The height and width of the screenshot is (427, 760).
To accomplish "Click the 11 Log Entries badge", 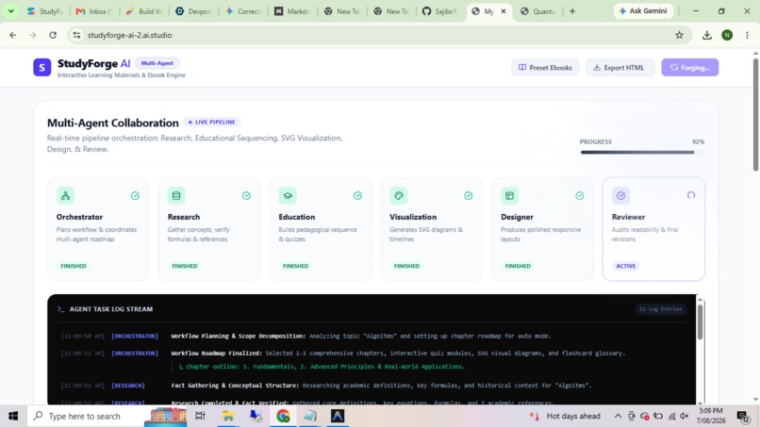I will tap(660, 309).
